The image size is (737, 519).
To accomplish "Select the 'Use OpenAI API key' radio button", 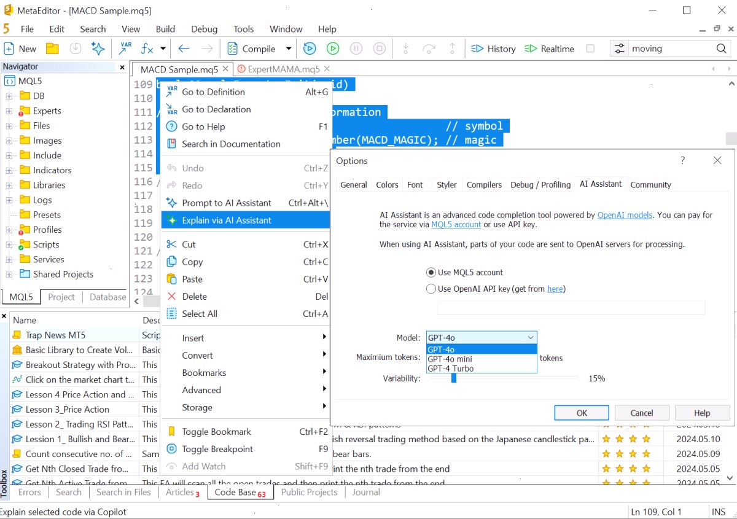I will [431, 289].
